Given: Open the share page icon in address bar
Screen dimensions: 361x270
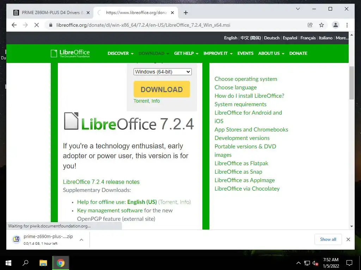Looking at the screenshot, I should click(x=310, y=25).
